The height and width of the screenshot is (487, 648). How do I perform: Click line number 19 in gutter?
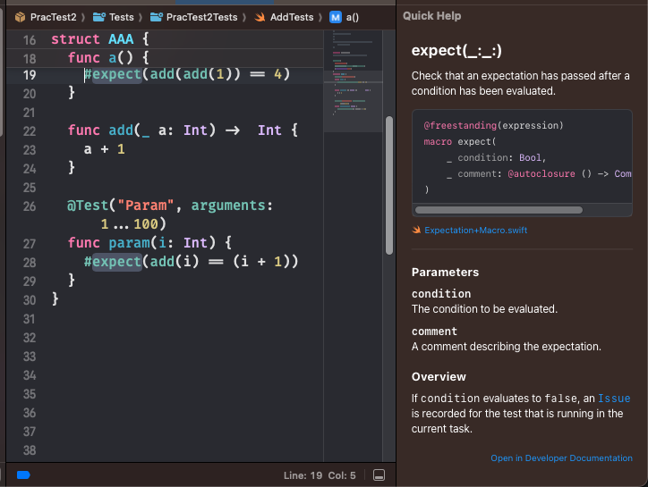tap(30, 75)
